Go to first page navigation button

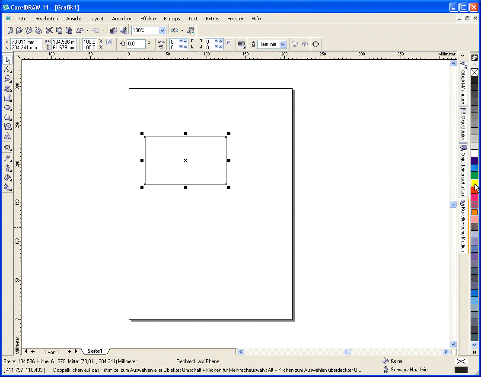tap(25, 351)
